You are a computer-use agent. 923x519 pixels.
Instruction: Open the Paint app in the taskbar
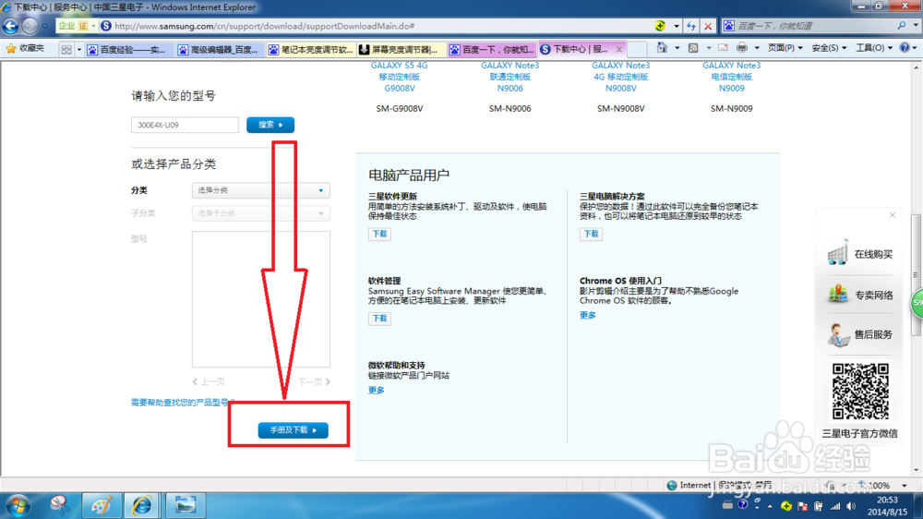click(102, 505)
